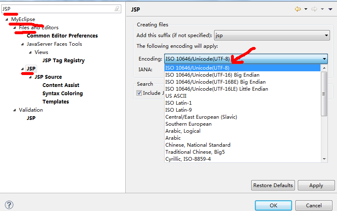The image size is (337, 211).
Task: Open the preferences view menu triangle
Action: point(330,9)
